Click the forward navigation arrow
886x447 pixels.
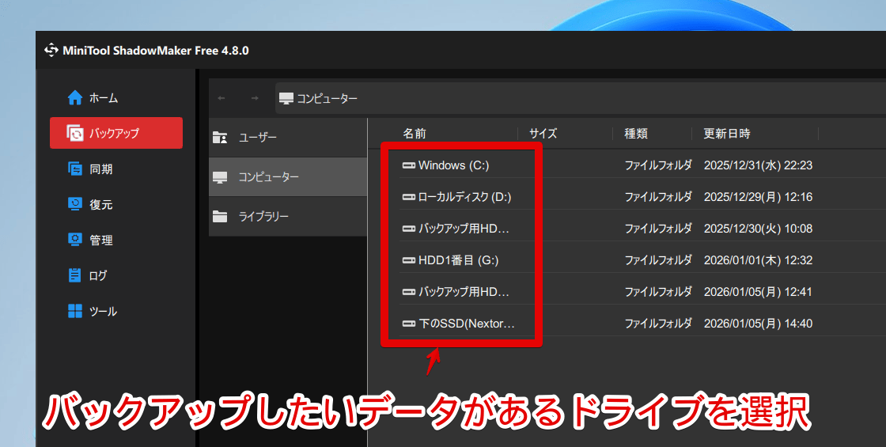tap(254, 98)
